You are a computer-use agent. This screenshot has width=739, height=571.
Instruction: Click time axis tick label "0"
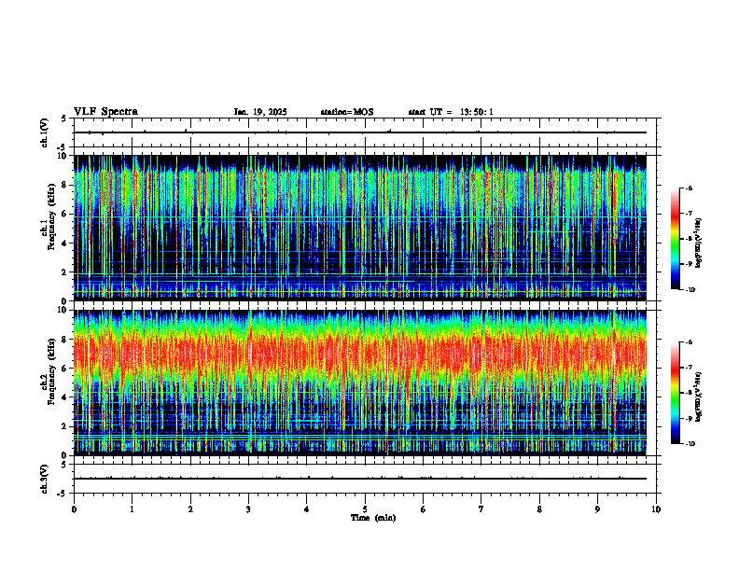pyautogui.click(x=74, y=509)
